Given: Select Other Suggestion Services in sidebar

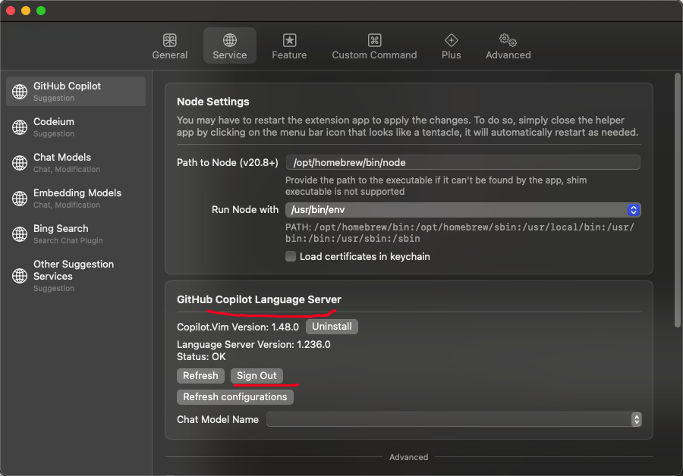Looking at the screenshot, I should [x=76, y=276].
